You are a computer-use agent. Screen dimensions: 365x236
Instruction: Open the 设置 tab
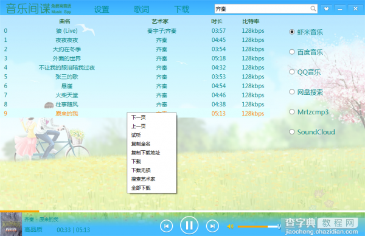click(x=102, y=9)
